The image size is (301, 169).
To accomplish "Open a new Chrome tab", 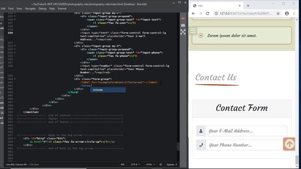I will click(248, 6).
